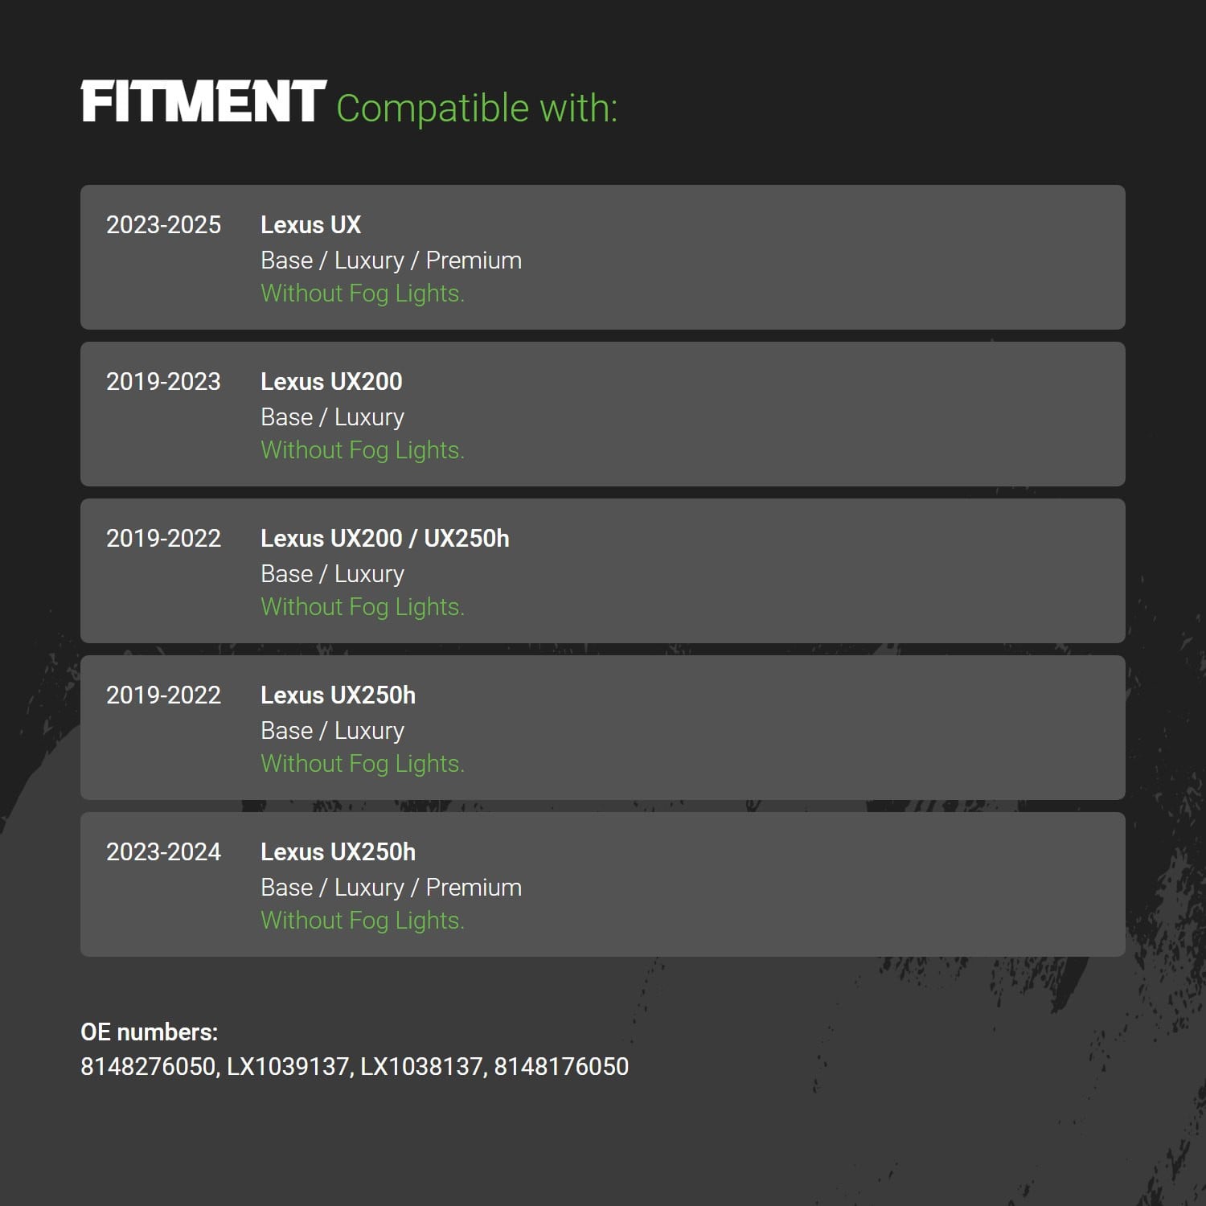This screenshot has height=1206, width=1206.
Task: Click 'Base / Luxury / Premium' under 2023-2024 UX250h
Action: pyautogui.click(x=392, y=888)
